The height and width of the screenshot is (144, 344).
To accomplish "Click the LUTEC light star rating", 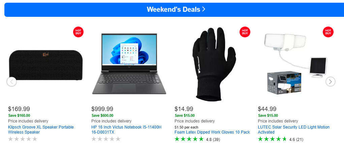I will [272, 139].
